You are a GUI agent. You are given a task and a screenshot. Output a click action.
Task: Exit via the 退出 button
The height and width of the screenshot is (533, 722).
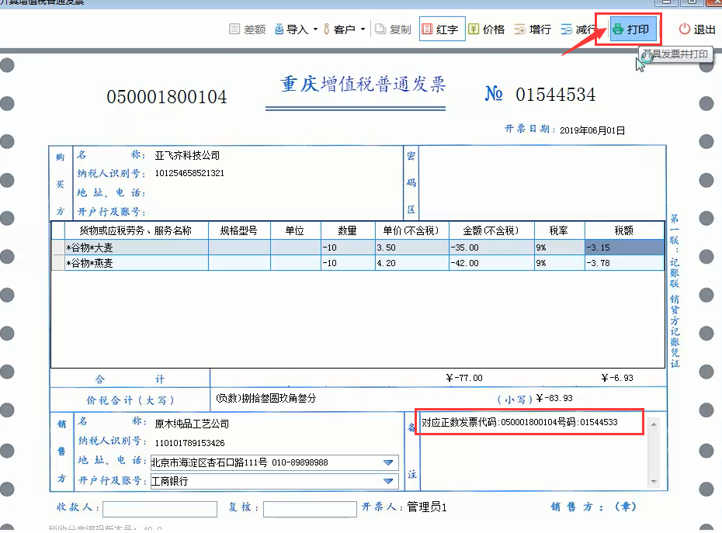pyautogui.click(x=697, y=29)
